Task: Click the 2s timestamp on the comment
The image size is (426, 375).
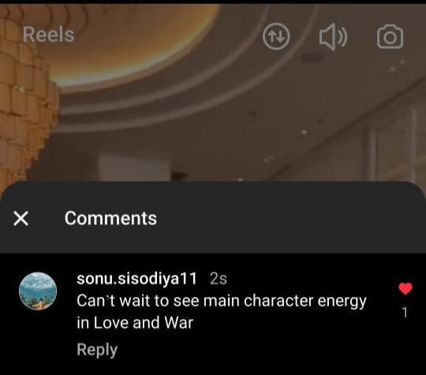Action: tap(219, 279)
